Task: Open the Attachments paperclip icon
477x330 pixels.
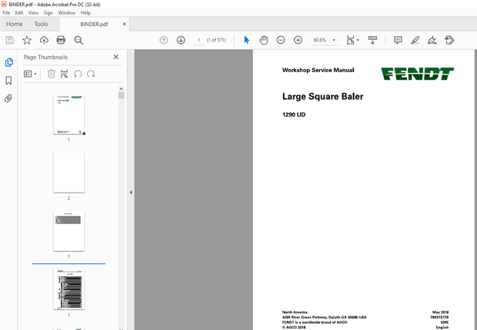Action: tap(8, 98)
